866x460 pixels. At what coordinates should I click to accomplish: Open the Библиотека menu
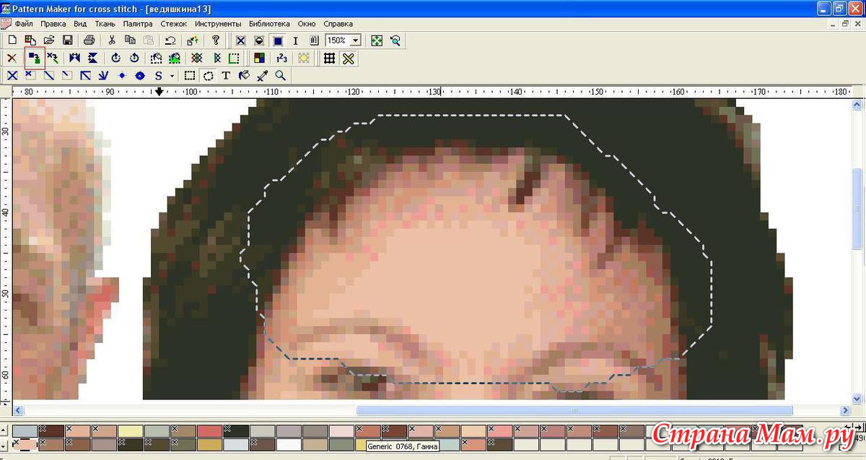point(269,24)
